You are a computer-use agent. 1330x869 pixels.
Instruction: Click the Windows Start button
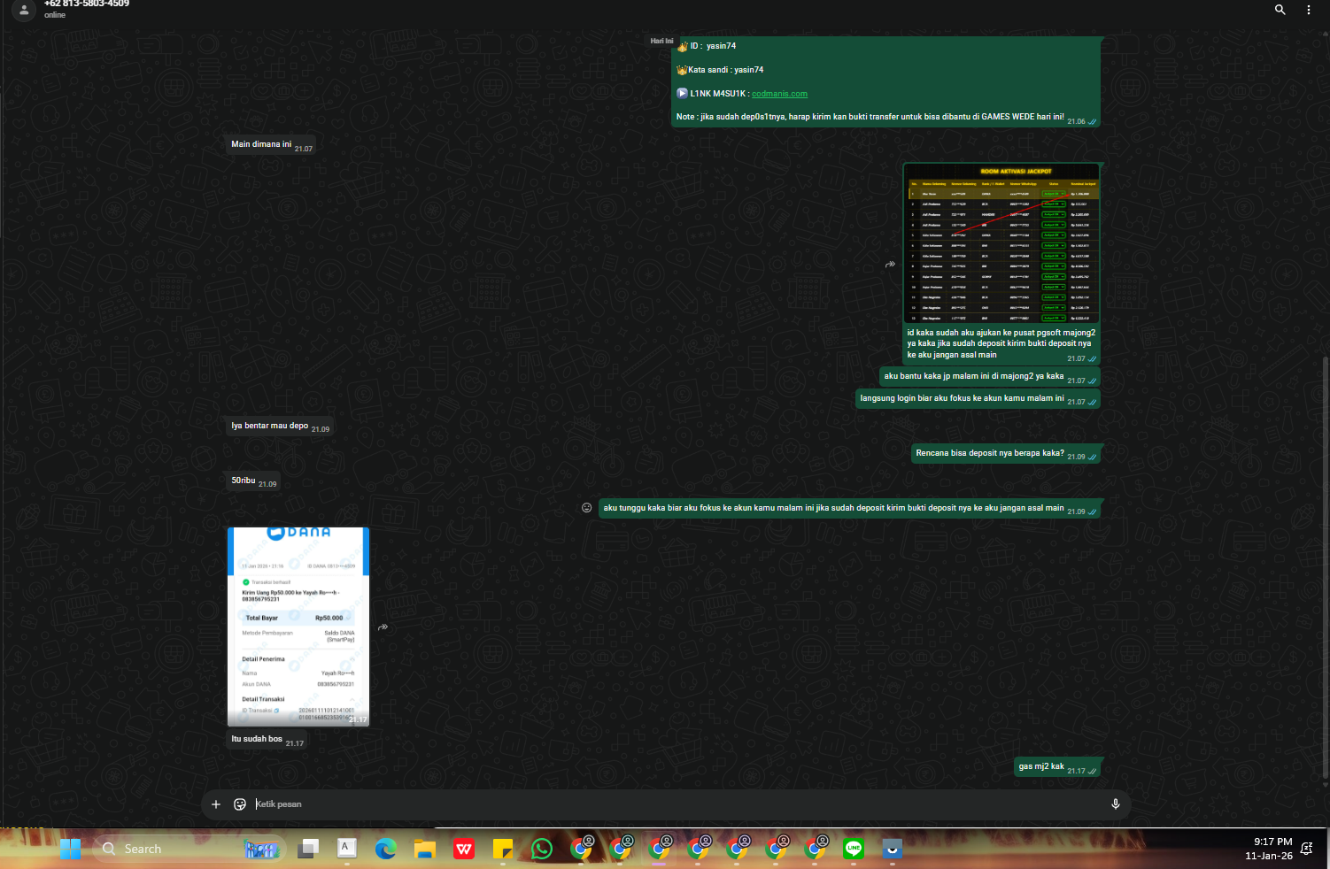coord(70,850)
